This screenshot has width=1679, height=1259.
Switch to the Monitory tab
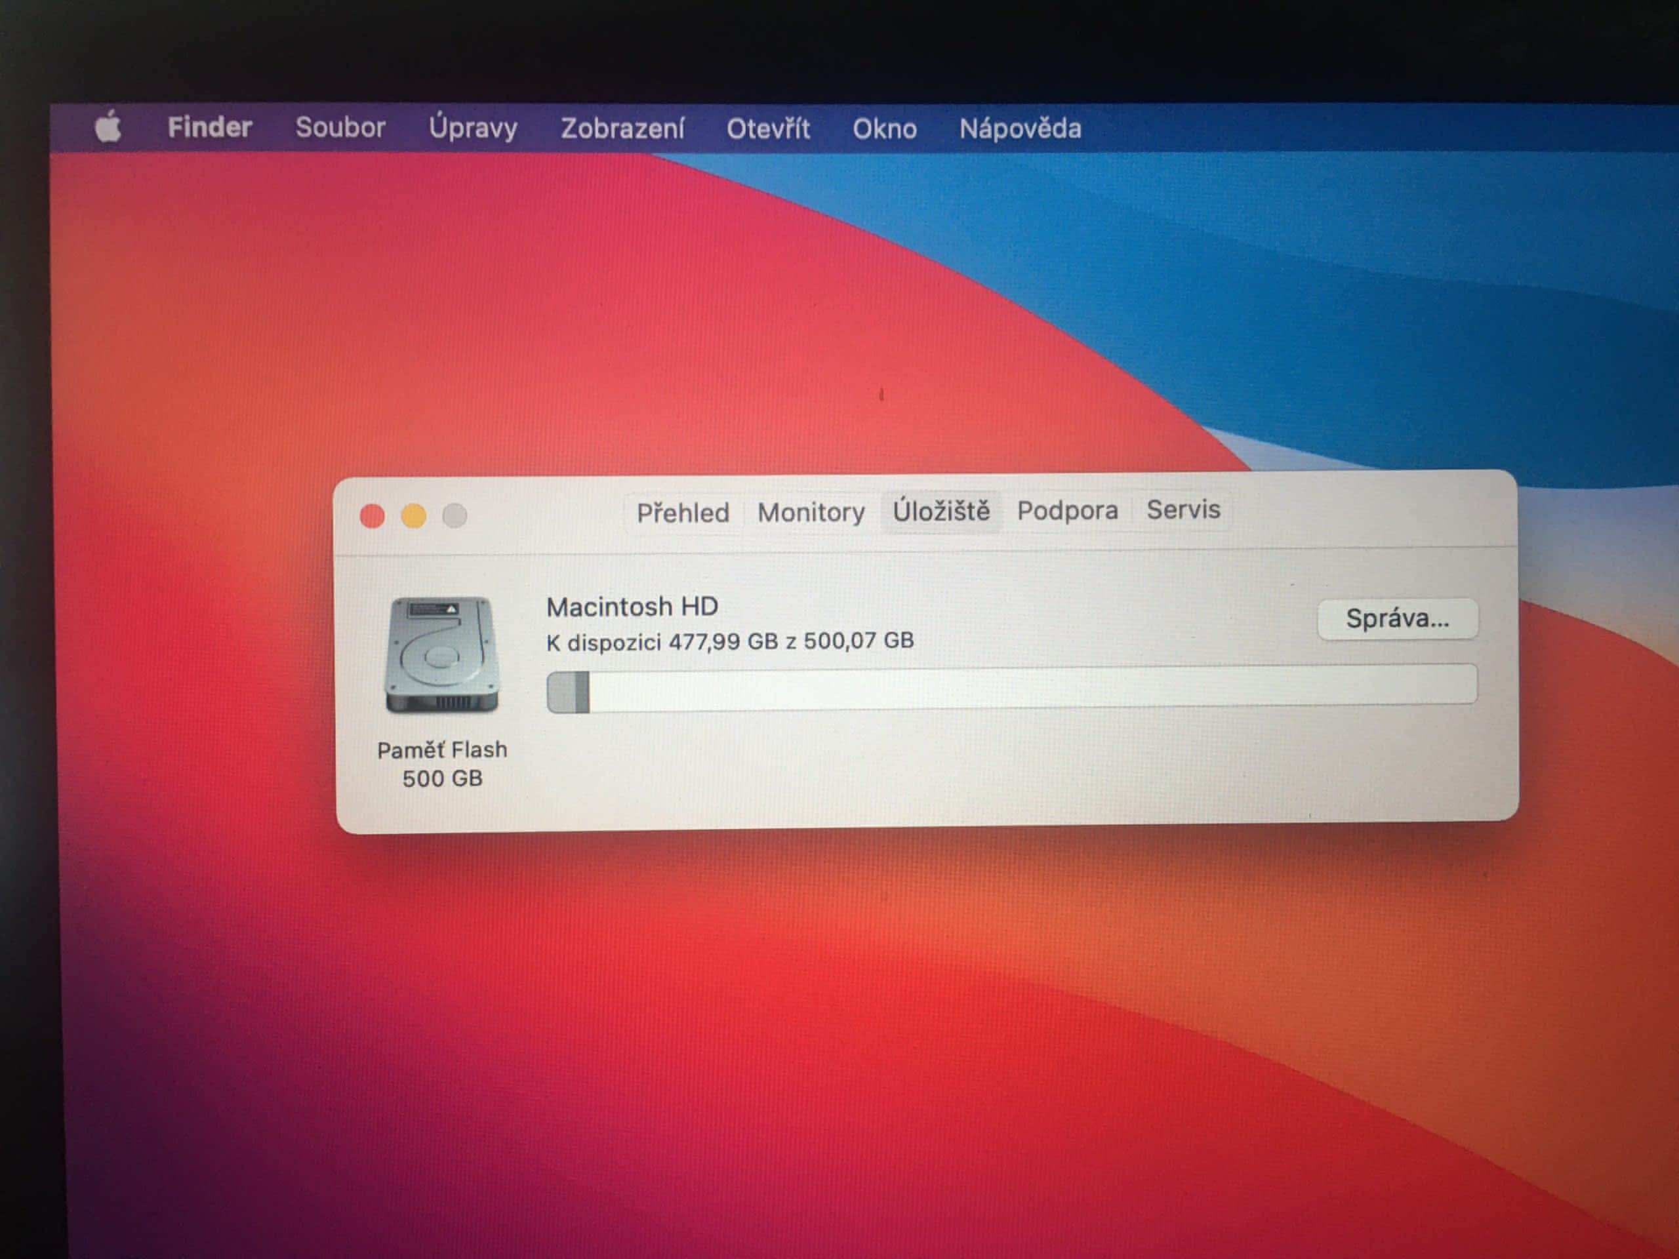coord(811,512)
